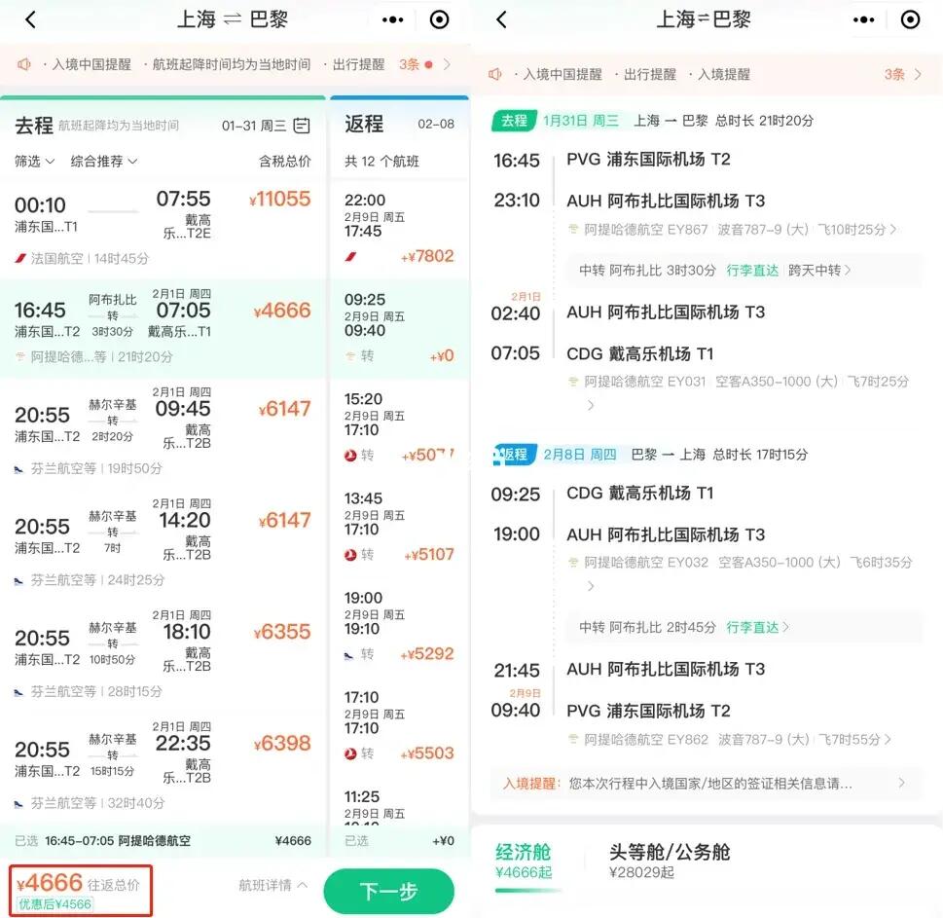Tap 出行提醒 notice on right banner
This screenshot has width=943, height=918.
coord(649,74)
